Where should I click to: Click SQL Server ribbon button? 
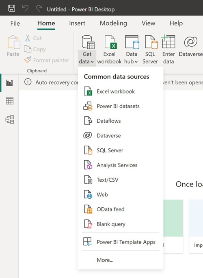pyautogui.click(x=150, y=50)
